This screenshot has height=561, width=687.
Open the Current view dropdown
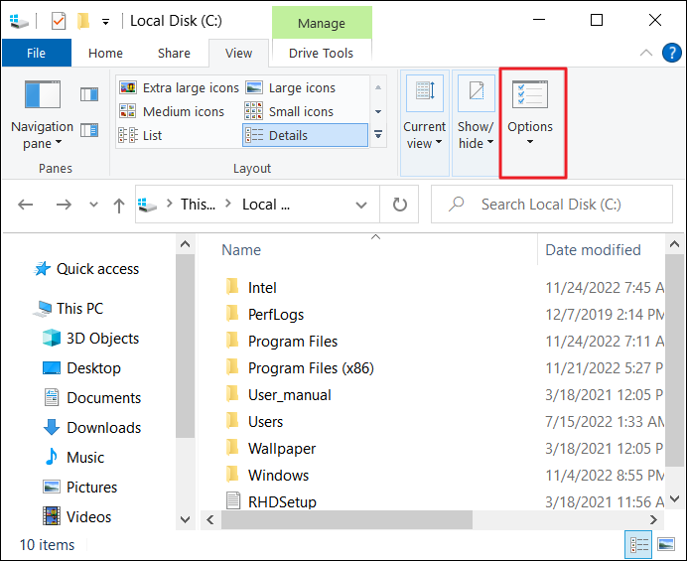(425, 123)
